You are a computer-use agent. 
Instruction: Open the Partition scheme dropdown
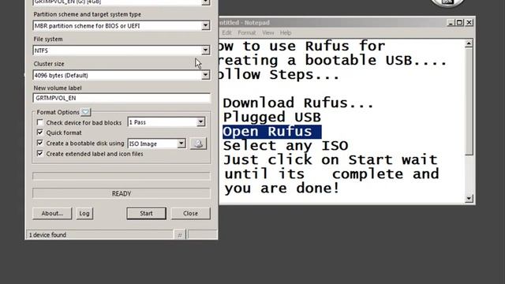point(205,25)
